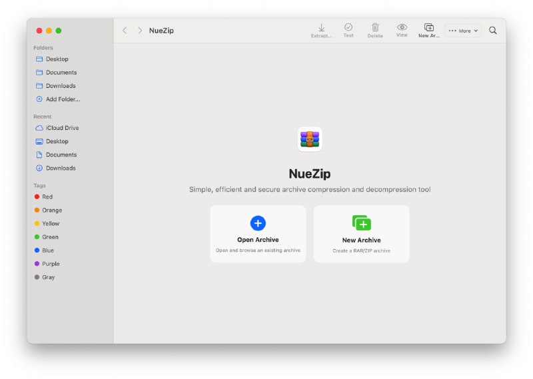Viewport: 533px width, 379px height.
Task: Click the Tags section header
Action: (x=39, y=186)
